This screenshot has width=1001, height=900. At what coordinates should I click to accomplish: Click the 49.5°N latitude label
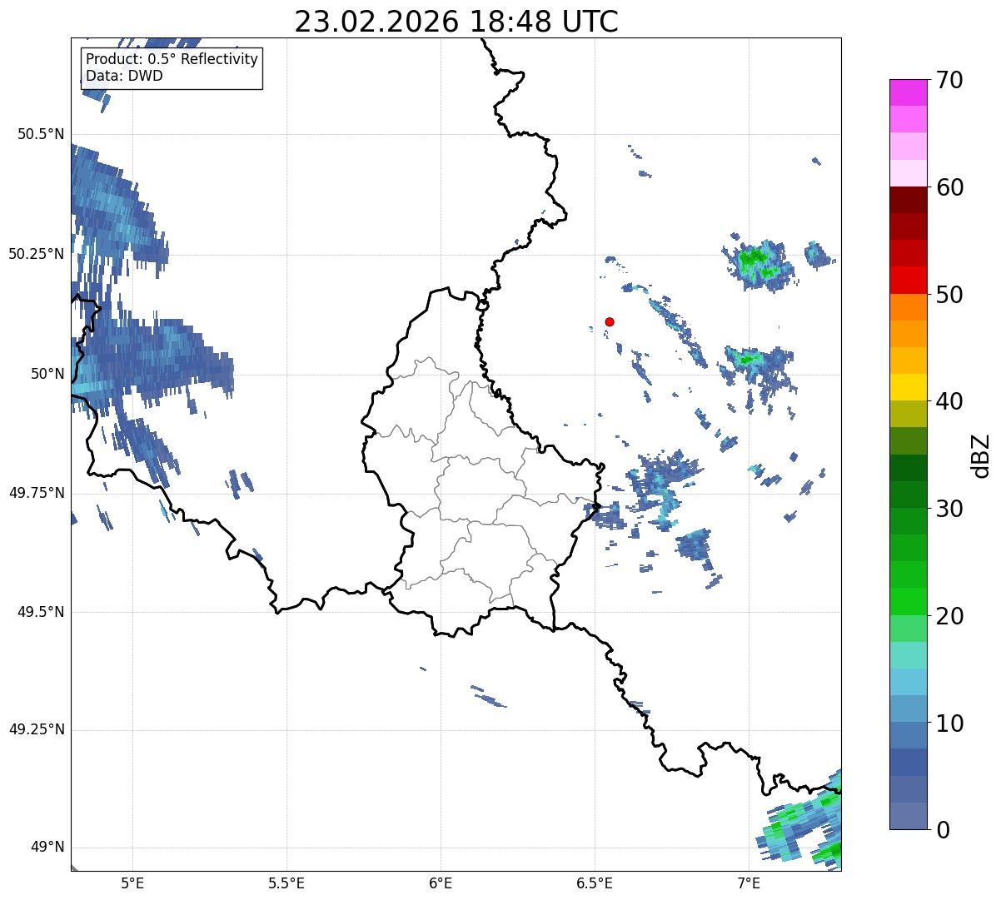click(x=41, y=612)
